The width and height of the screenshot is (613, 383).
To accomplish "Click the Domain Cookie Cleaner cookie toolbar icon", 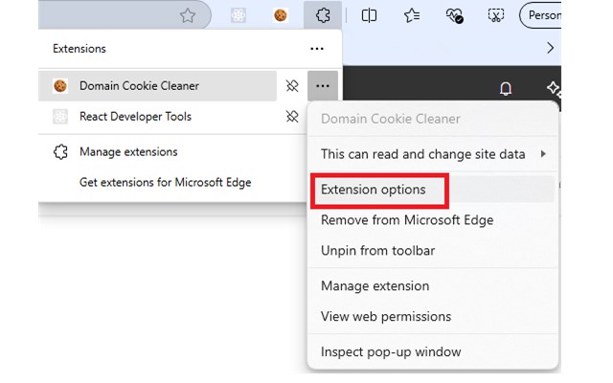I will click(x=281, y=15).
